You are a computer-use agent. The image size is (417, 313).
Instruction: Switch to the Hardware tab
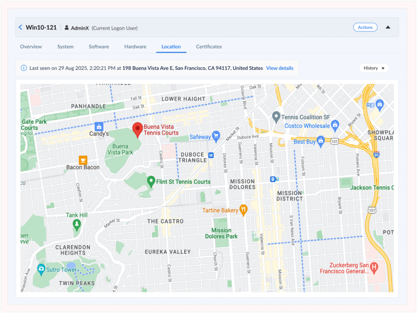[x=135, y=47]
